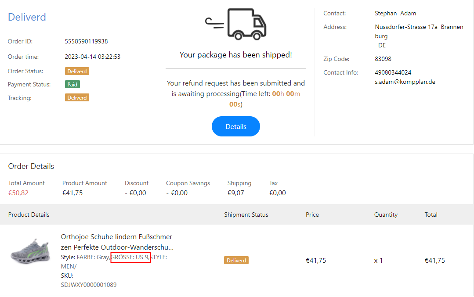Click the delivery truck icon

236,24
